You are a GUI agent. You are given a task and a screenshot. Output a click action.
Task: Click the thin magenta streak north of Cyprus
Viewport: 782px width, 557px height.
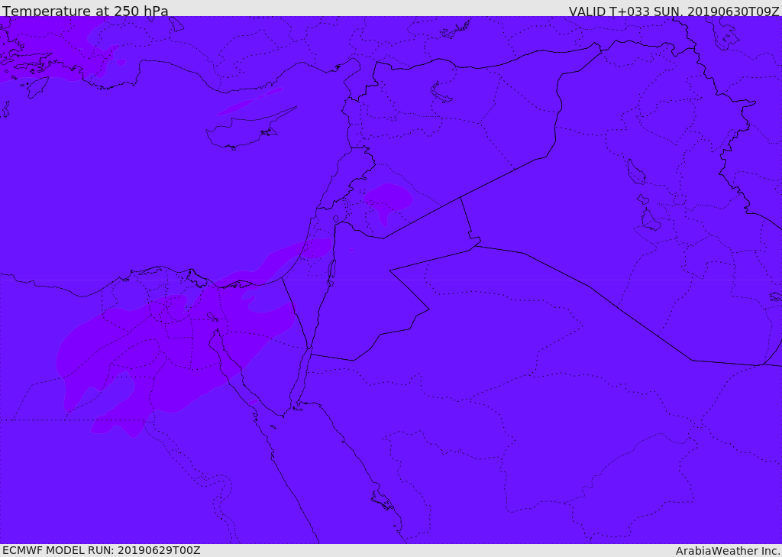pos(250,102)
